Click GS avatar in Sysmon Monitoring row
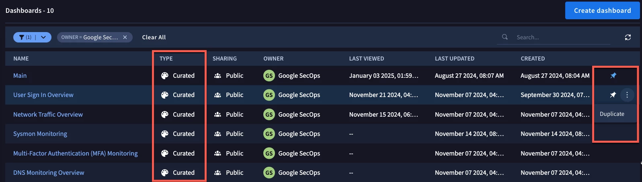642x182 pixels. [x=269, y=134]
